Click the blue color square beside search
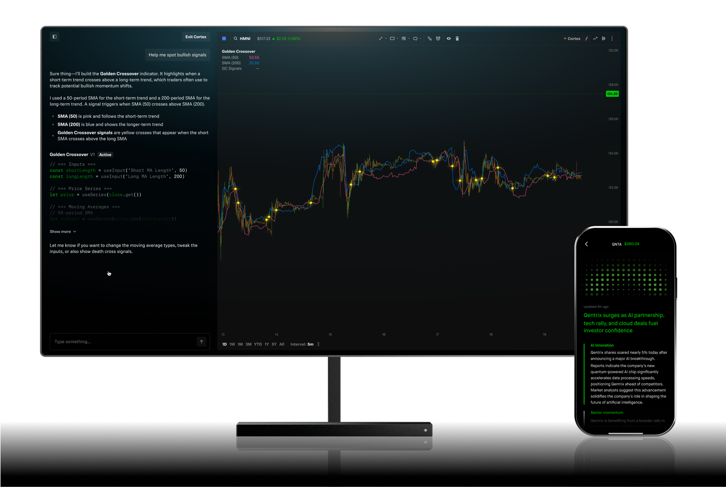The width and height of the screenshot is (726, 487). [224, 39]
